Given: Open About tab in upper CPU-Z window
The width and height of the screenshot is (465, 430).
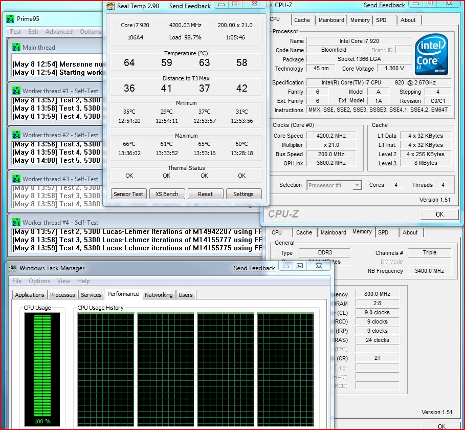Looking at the screenshot, I should point(408,20).
